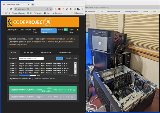Click the blue System button
The width and height of the screenshot is (160, 113).
tap(59, 59)
